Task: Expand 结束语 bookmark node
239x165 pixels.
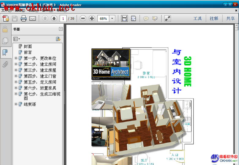Action: [16, 104]
